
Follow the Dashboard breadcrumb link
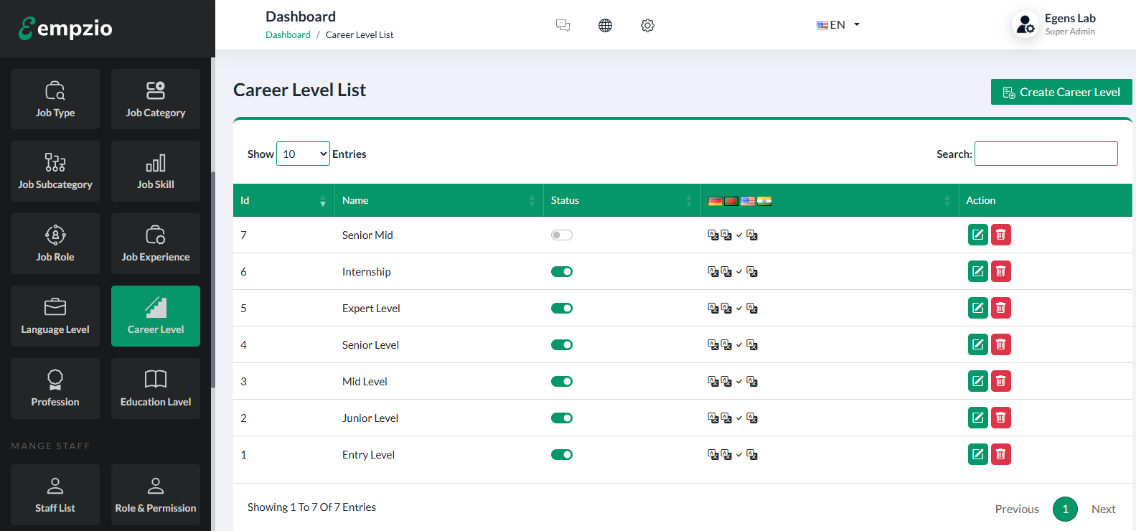[x=288, y=34]
